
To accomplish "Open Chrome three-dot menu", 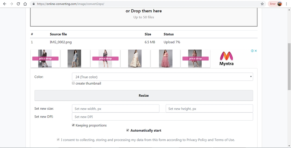I will tap(287, 4).
